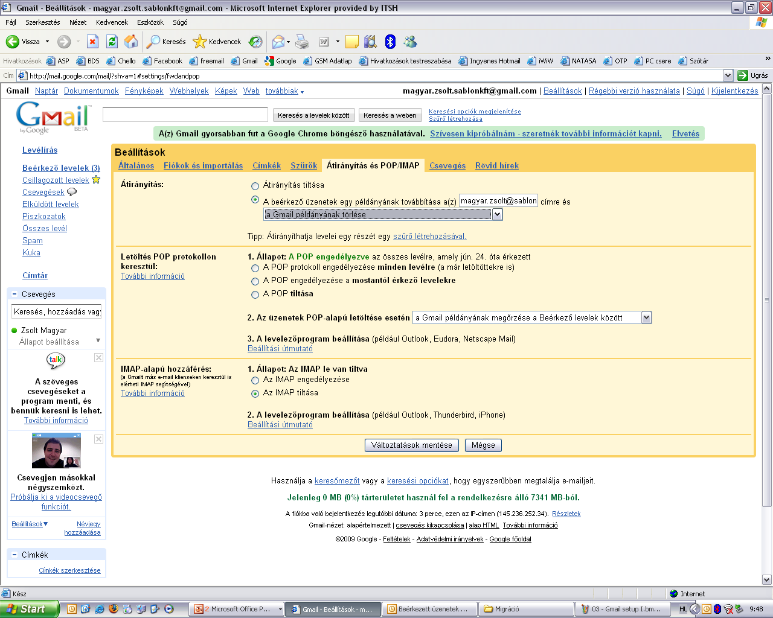Select Az IMAP tiltása radio

click(x=255, y=393)
